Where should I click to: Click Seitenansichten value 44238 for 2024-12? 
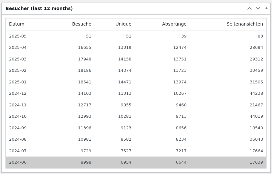point(256,93)
